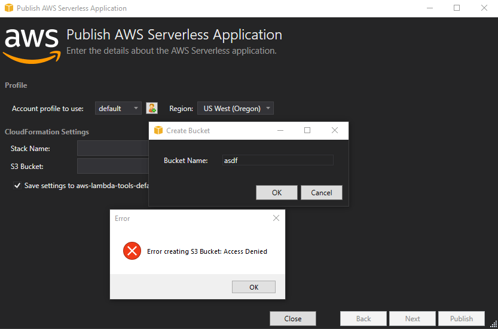The width and height of the screenshot is (498, 329).
Task: Maximize the Create Bucket dialog
Action: pos(307,130)
